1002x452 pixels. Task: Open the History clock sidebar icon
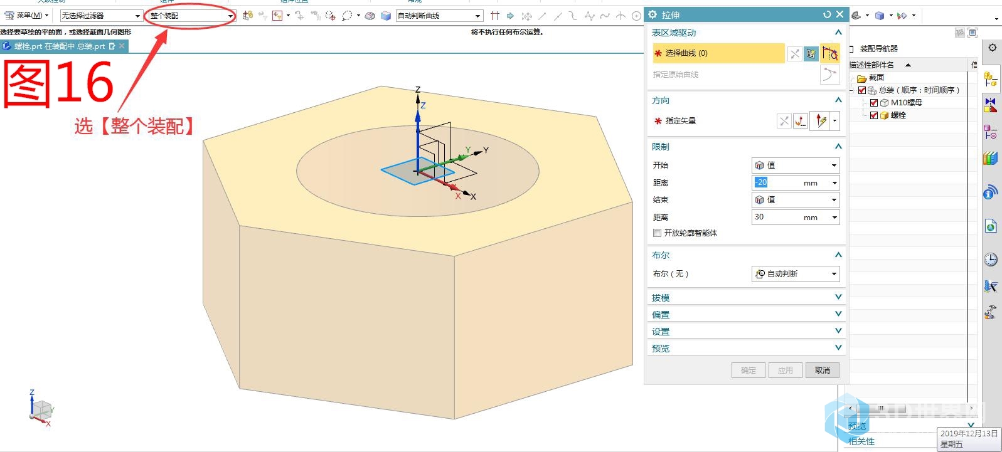pyautogui.click(x=991, y=260)
